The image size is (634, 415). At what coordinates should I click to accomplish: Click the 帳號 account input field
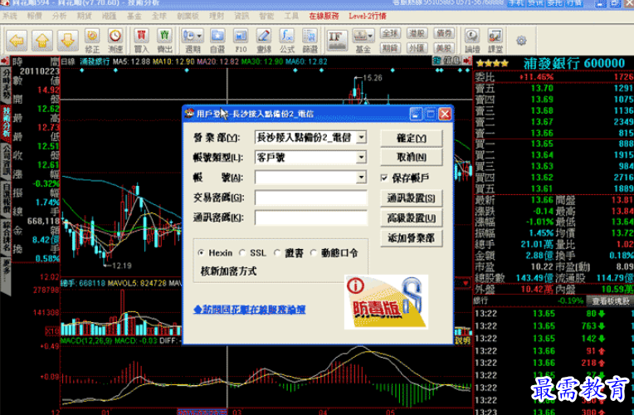pyautogui.click(x=305, y=177)
